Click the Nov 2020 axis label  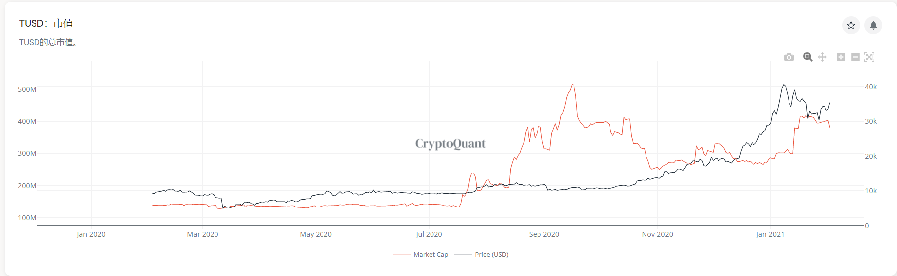(657, 234)
